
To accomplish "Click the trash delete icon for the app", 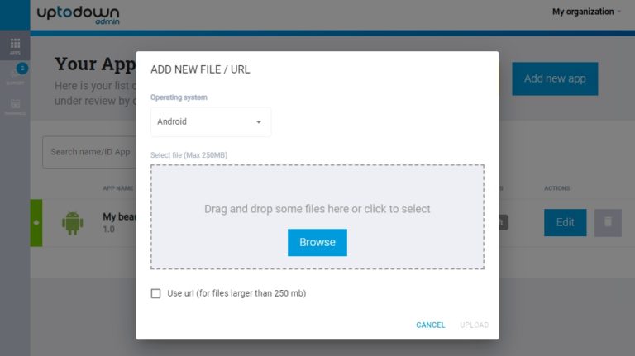I will click(x=608, y=222).
